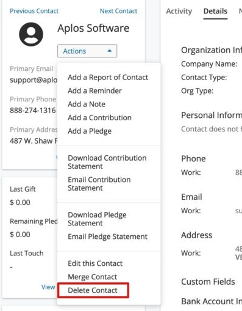
Task: Switch to the Activity tab
Action: tap(179, 11)
